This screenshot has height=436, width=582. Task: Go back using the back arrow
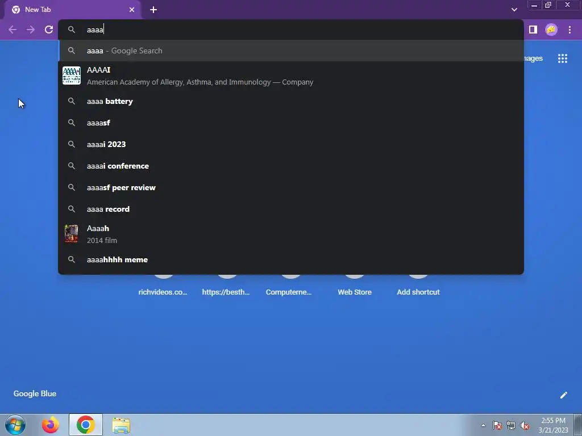tap(13, 30)
